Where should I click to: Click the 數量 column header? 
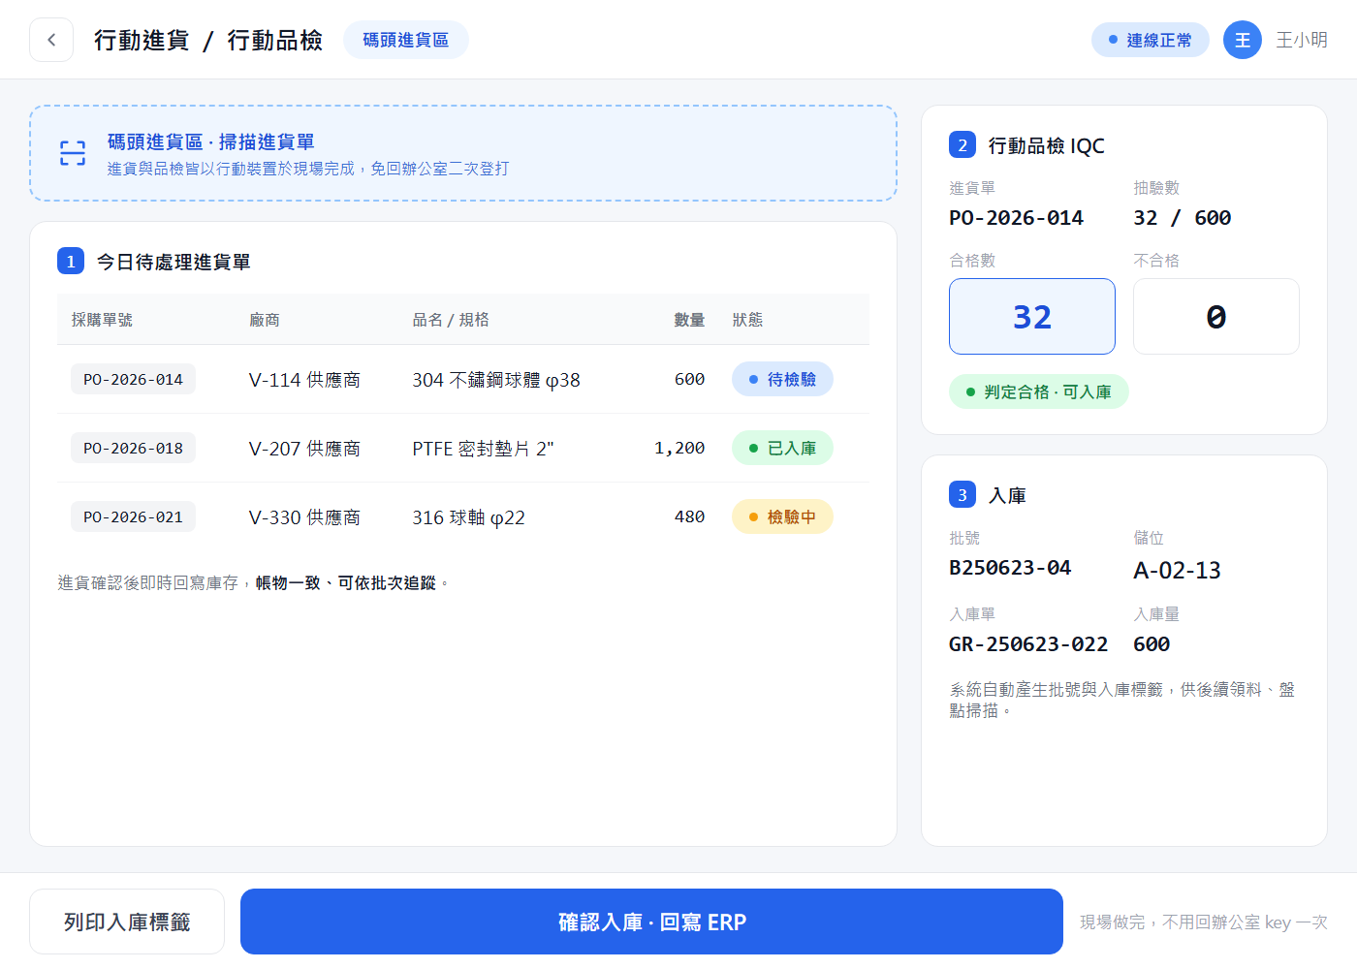pos(689,320)
